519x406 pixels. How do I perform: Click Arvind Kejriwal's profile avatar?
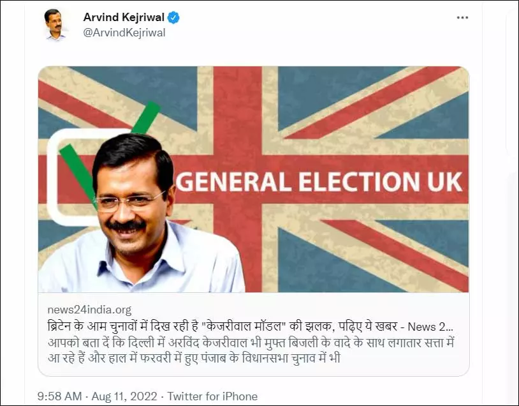pyautogui.click(x=54, y=25)
